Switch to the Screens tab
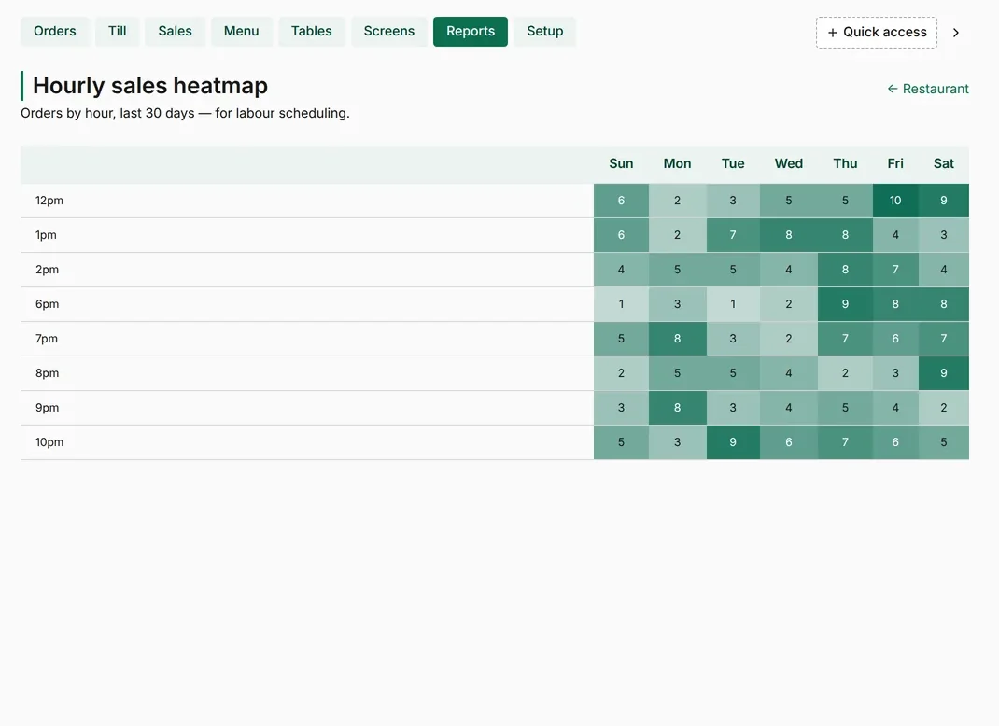 pyautogui.click(x=389, y=31)
